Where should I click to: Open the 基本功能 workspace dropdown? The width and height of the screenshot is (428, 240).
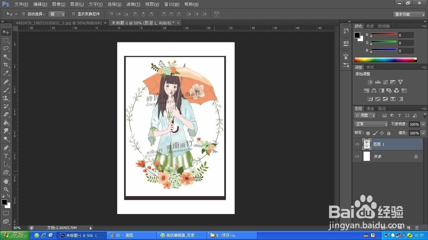point(409,14)
